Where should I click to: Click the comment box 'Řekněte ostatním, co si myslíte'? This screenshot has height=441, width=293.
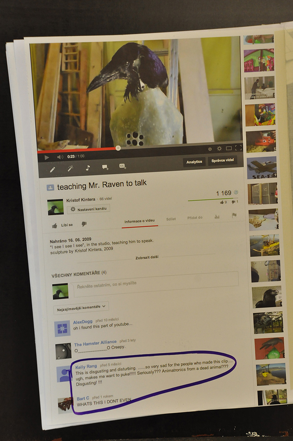pyautogui.click(x=156, y=284)
